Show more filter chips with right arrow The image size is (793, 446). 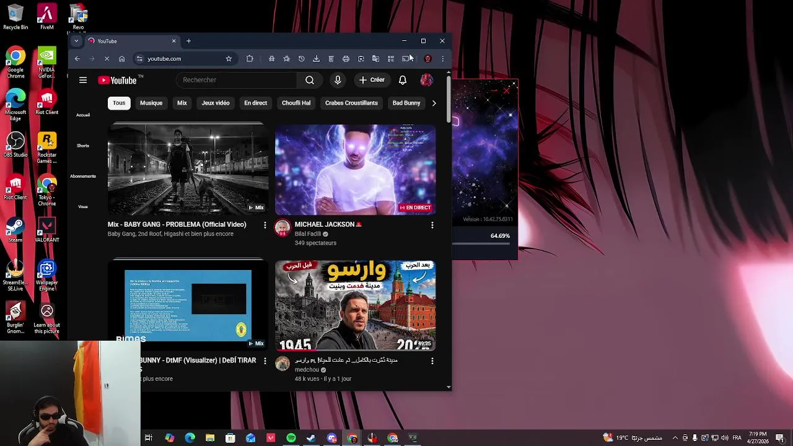[x=434, y=103]
